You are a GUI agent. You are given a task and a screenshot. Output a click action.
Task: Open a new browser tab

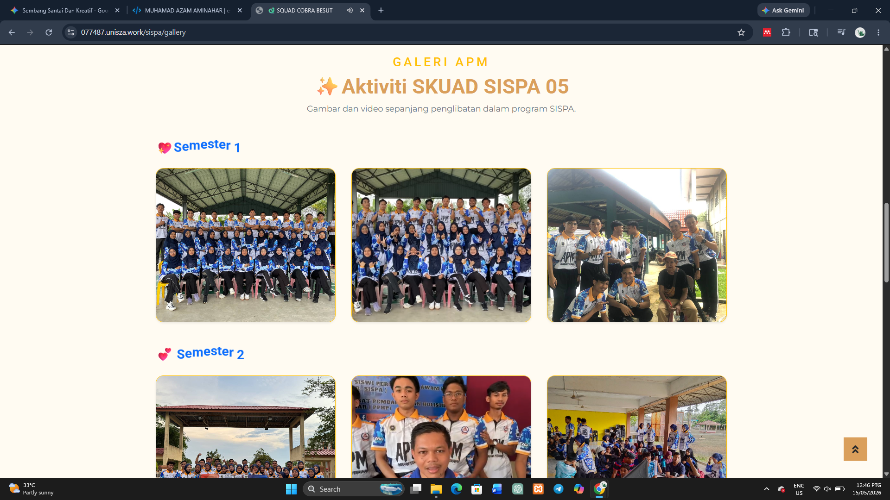[381, 10]
